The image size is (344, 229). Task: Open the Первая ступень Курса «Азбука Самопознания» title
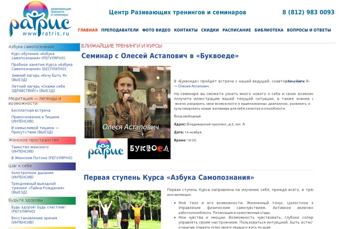click(x=169, y=177)
